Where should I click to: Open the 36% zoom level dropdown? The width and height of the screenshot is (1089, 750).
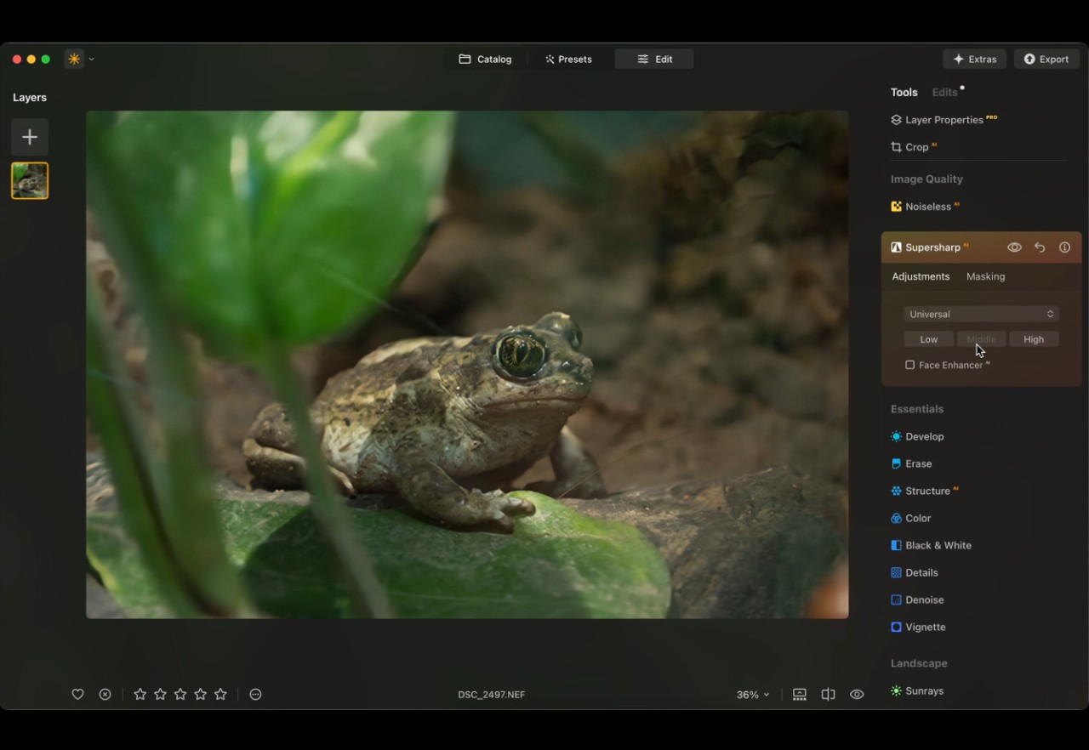pyautogui.click(x=753, y=694)
